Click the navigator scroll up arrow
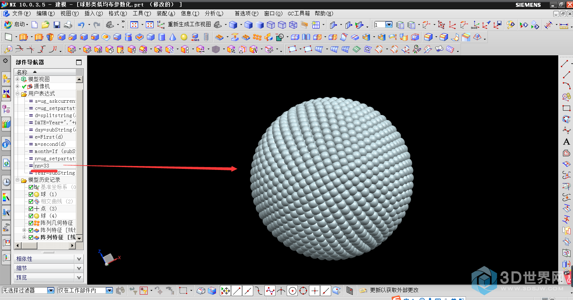Image resolution: width=573 pixels, height=300 pixels. point(79,79)
